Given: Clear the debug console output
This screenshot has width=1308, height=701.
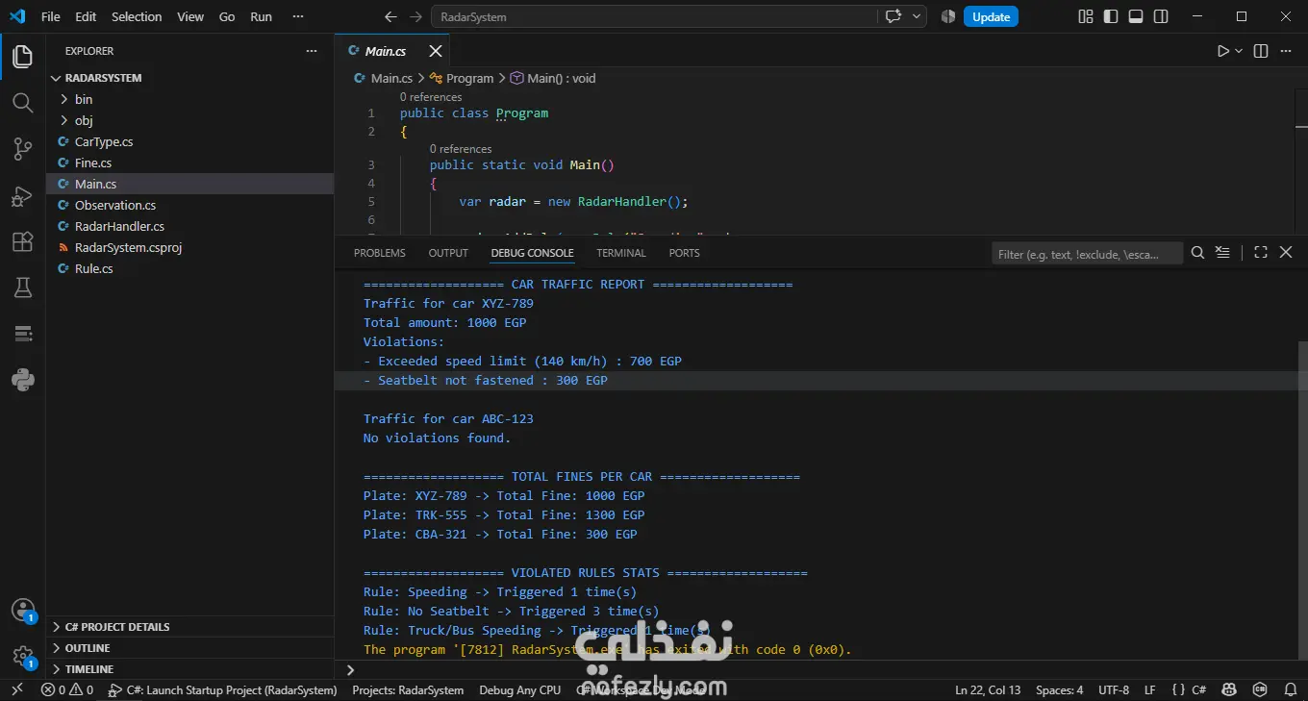Looking at the screenshot, I should (1222, 253).
